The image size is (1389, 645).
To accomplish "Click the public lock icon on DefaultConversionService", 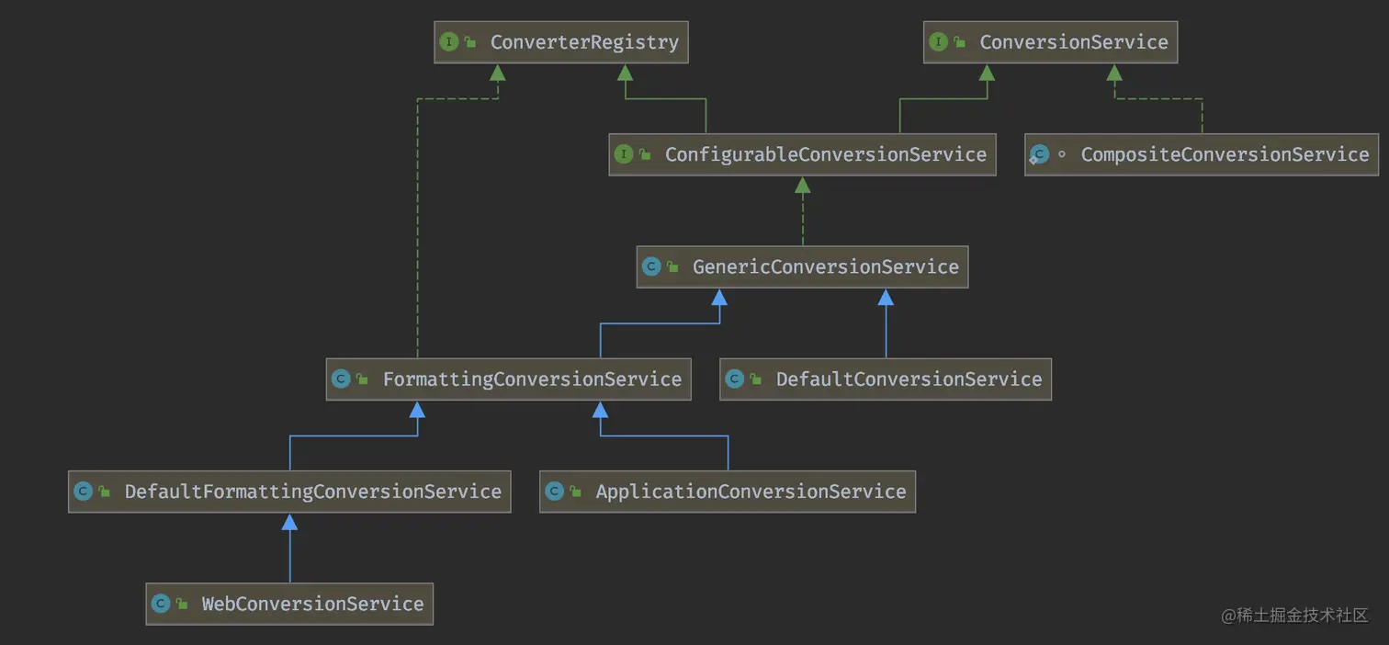I will tap(755, 379).
